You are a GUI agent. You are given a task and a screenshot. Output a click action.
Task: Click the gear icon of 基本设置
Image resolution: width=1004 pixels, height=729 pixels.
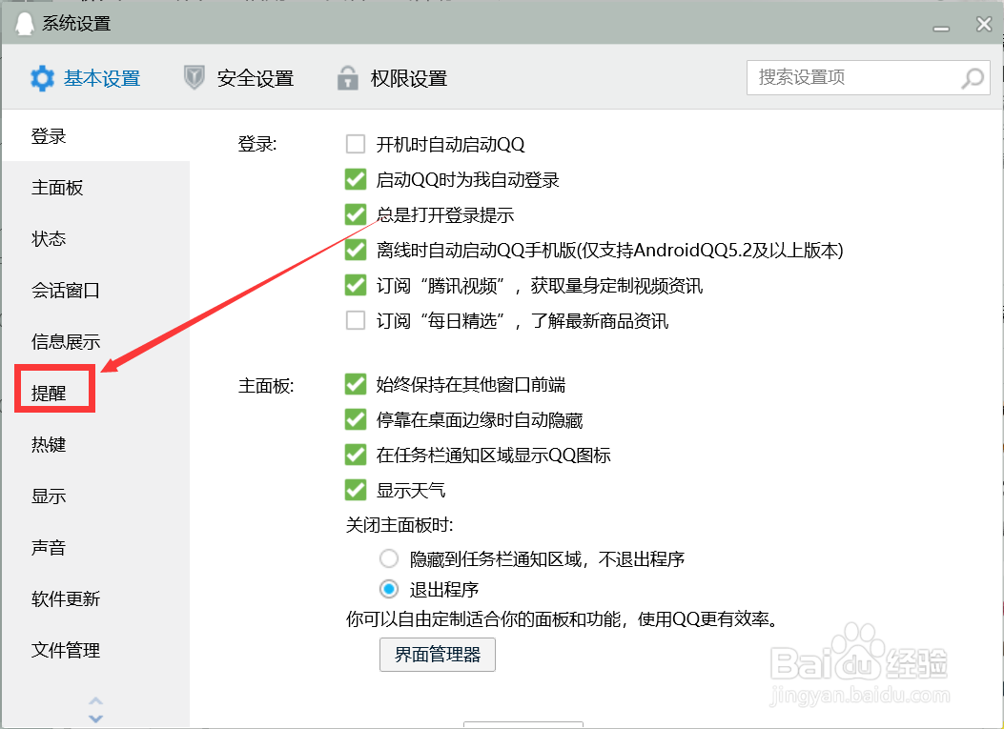point(43,78)
